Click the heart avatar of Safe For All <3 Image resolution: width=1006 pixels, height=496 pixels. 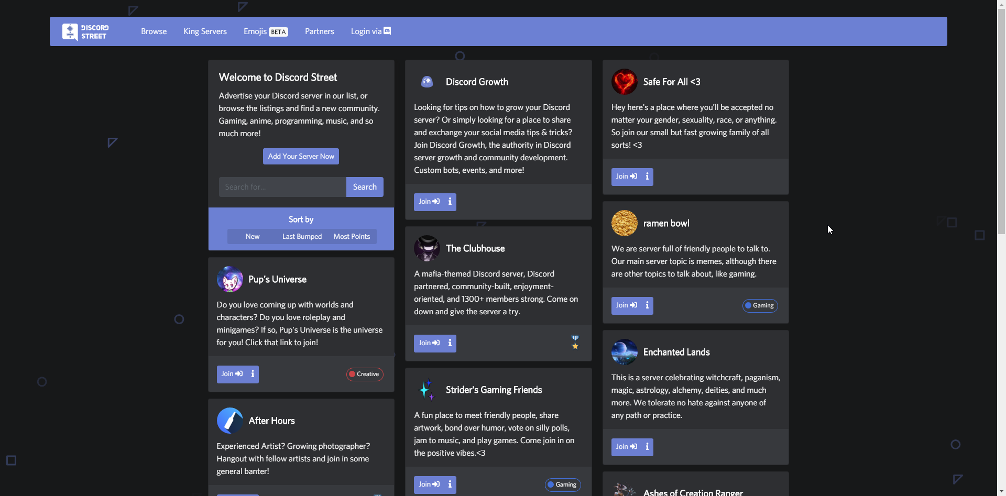click(x=624, y=82)
